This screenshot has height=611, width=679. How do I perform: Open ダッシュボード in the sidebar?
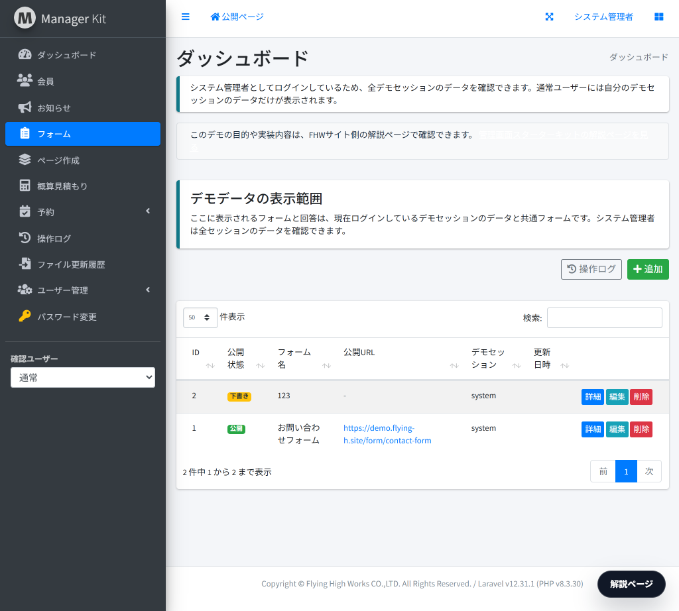tap(83, 55)
